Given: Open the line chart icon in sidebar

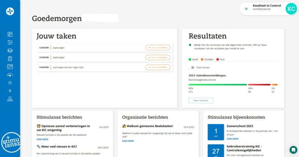Looking at the screenshot, I should point(10,67).
